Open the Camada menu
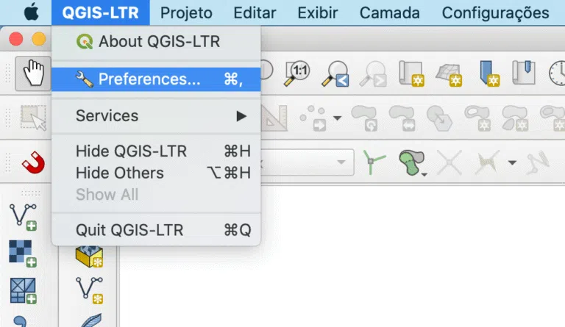This screenshot has width=565, height=327. 389,13
